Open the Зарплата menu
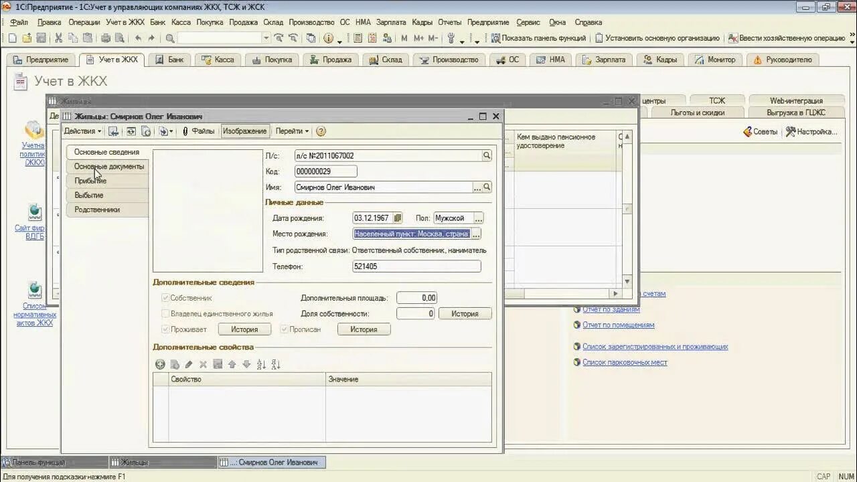857x482 pixels. click(x=391, y=21)
